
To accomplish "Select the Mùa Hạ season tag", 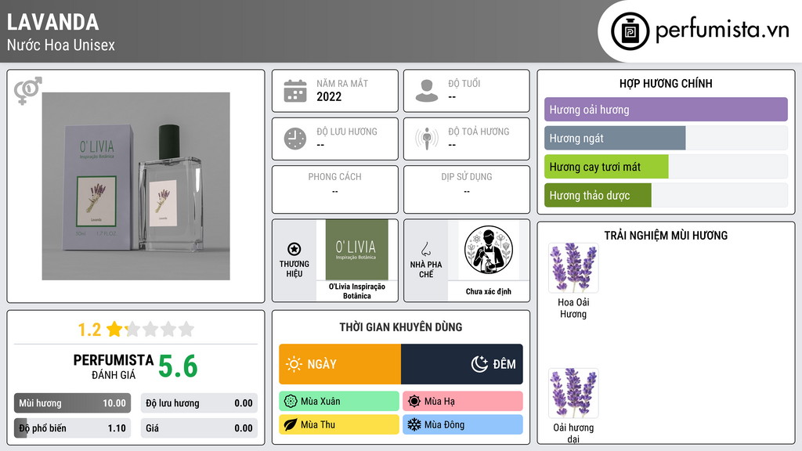I will [463, 402].
